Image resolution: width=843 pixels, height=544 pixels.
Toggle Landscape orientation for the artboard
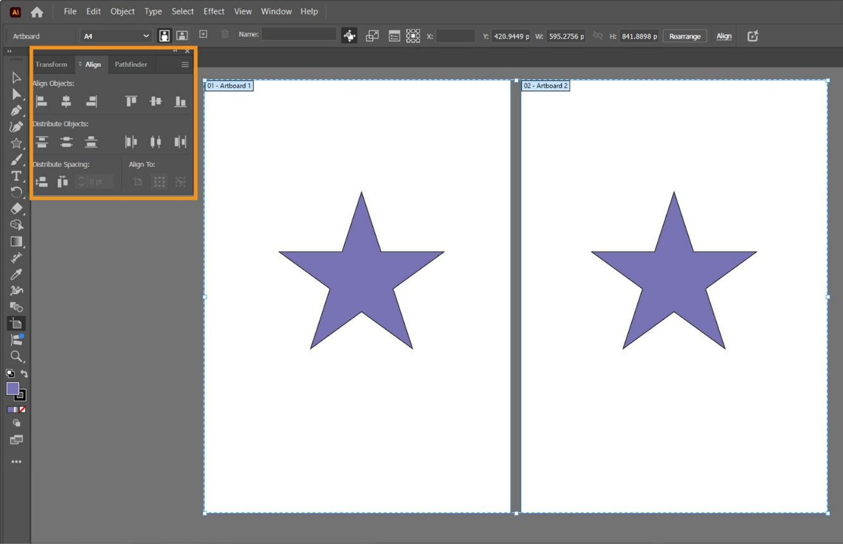click(x=181, y=36)
